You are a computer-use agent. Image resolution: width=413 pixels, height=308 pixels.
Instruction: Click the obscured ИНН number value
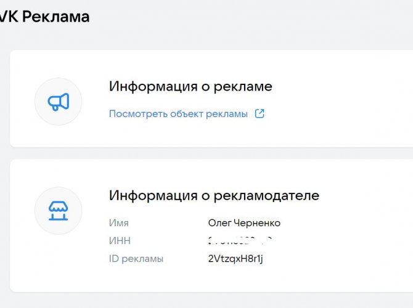click(240, 241)
